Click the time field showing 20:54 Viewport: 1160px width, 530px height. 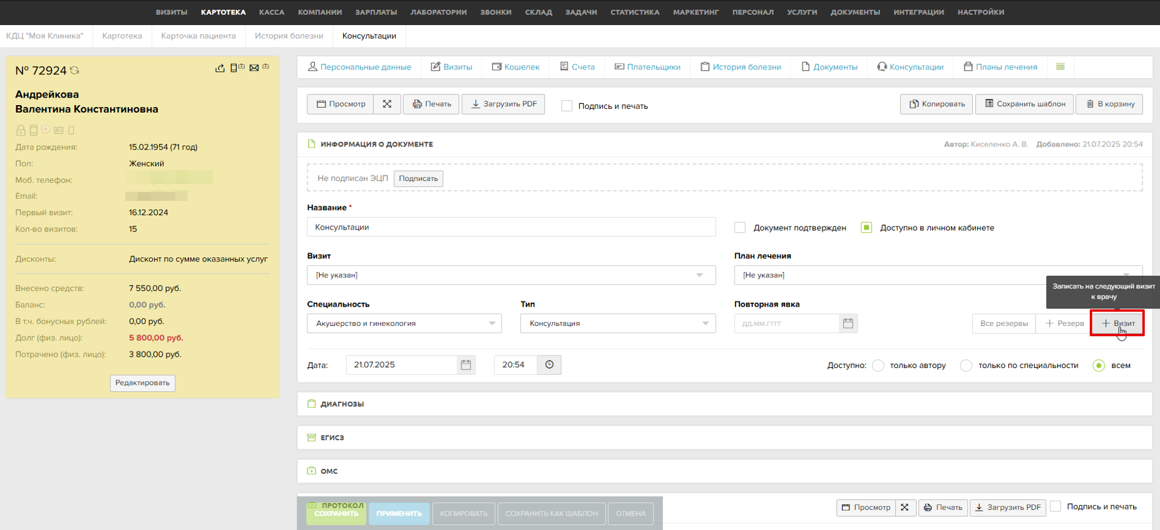point(516,365)
